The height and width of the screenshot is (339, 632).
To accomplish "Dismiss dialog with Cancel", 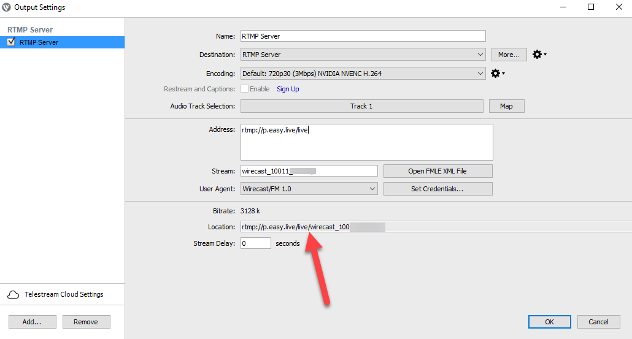I will 598,322.
